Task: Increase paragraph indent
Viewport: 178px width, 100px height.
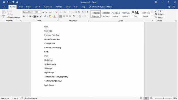Action: pos(79,12)
